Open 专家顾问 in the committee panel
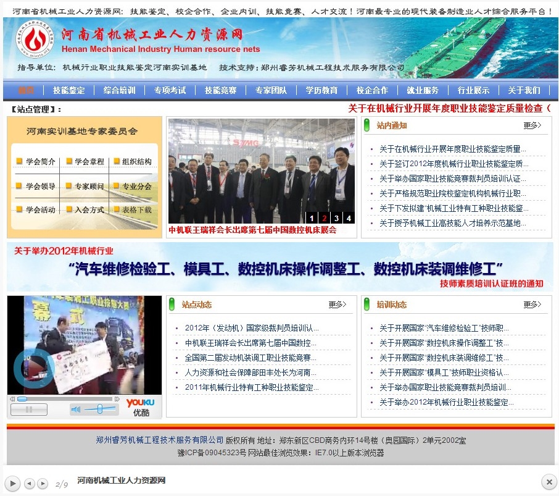Viewport: 559px width, 496px height. click(x=89, y=187)
